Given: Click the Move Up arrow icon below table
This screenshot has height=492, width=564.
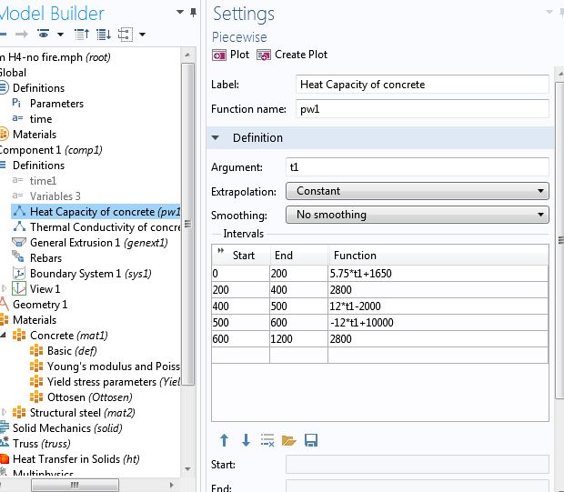Looking at the screenshot, I should pyautogui.click(x=224, y=440).
